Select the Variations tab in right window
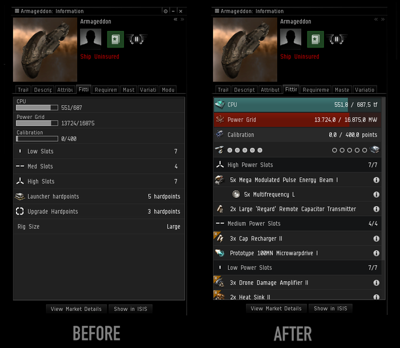This screenshot has width=400, height=348. [x=365, y=90]
